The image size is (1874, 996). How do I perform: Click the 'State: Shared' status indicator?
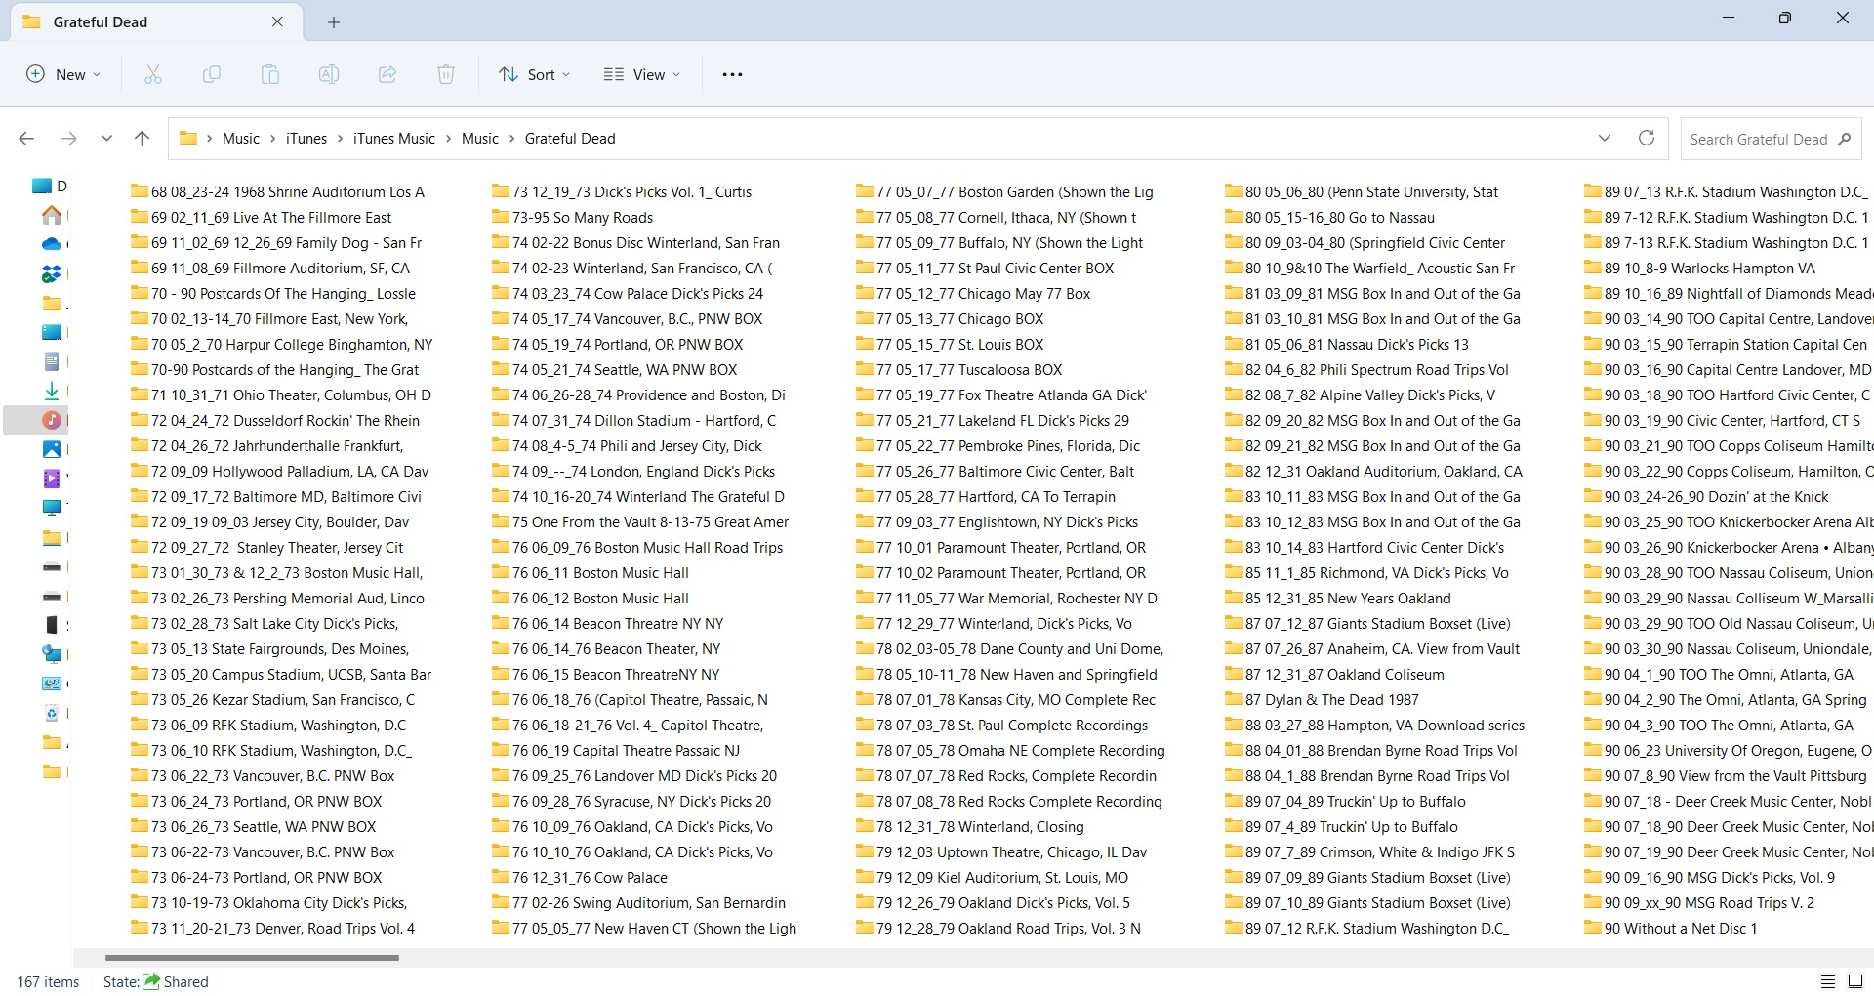coord(156,981)
